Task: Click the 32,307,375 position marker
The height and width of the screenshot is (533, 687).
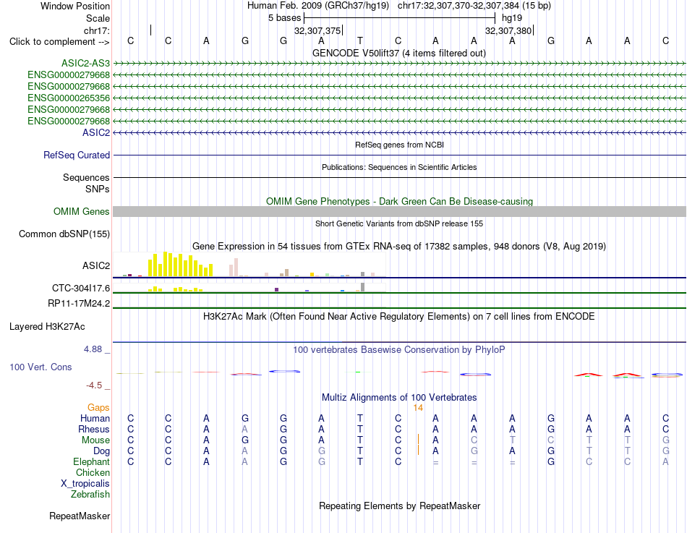Action: (x=317, y=30)
